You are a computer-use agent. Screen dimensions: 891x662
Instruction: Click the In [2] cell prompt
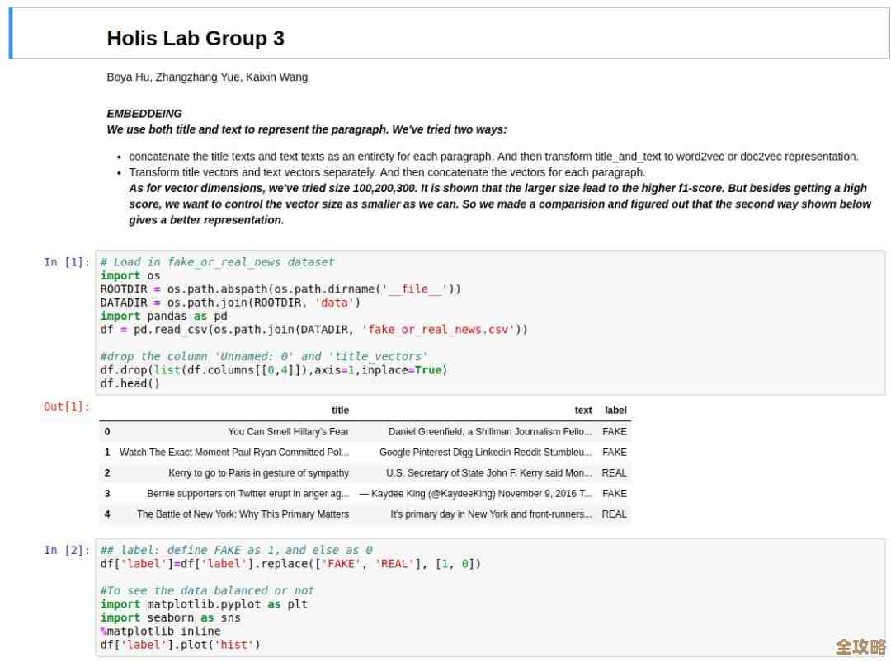tap(66, 550)
